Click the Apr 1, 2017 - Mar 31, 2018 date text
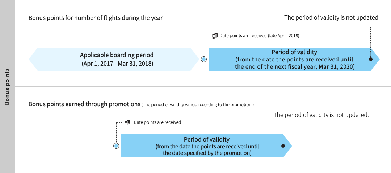391x173 pixels. 117,64
